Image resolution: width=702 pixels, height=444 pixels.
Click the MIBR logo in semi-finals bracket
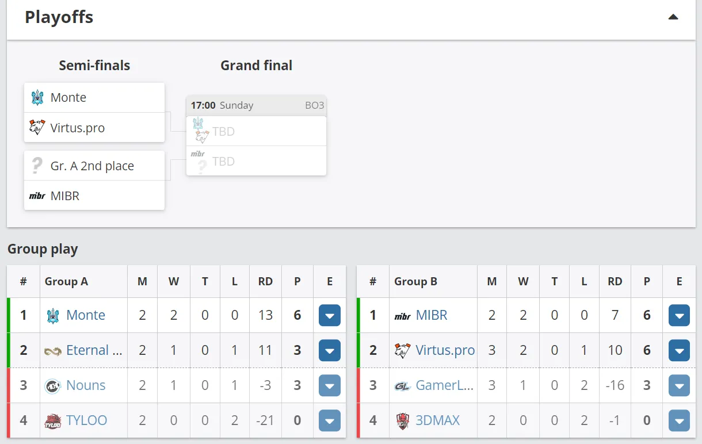click(37, 196)
